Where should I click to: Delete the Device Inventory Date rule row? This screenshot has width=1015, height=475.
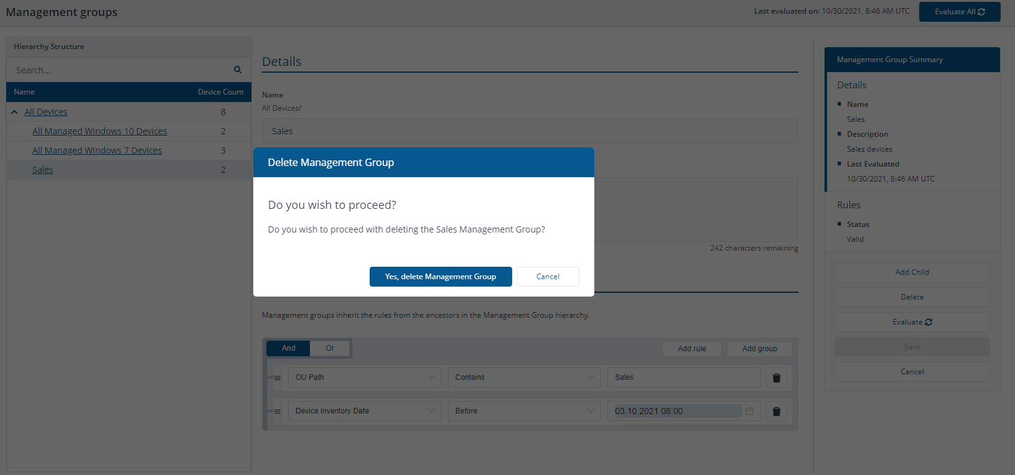pos(776,411)
